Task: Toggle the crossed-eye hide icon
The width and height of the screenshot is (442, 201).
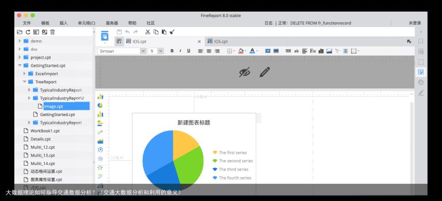Action: pyautogui.click(x=244, y=72)
